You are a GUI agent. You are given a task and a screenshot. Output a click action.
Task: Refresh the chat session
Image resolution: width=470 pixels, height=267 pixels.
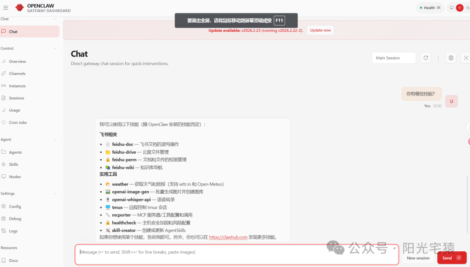426,58
